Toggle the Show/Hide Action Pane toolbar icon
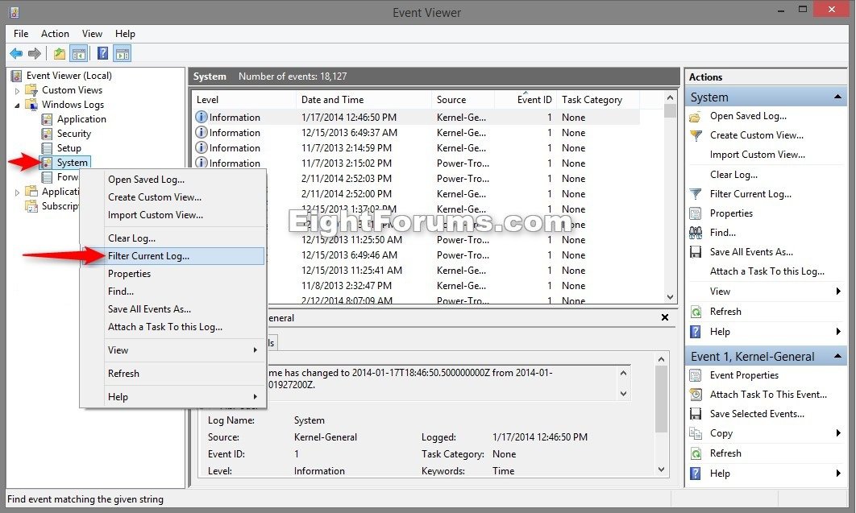This screenshot has width=856, height=513. click(x=122, y=53)
